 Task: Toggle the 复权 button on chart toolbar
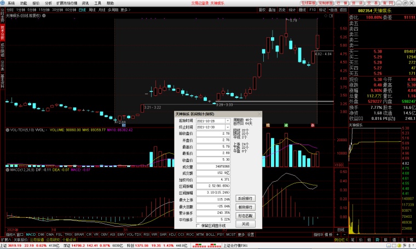262,10
